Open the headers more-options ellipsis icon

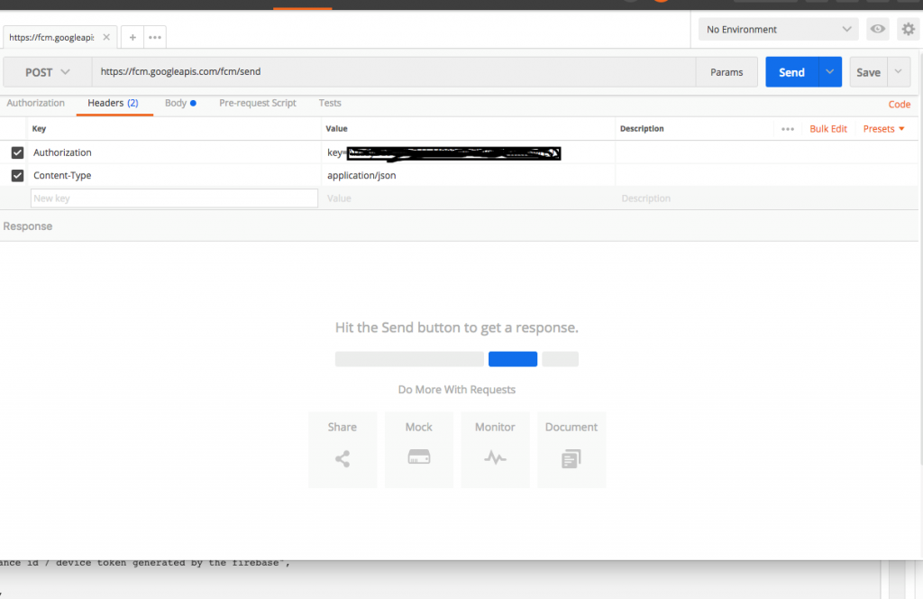[x=786, y=128]
